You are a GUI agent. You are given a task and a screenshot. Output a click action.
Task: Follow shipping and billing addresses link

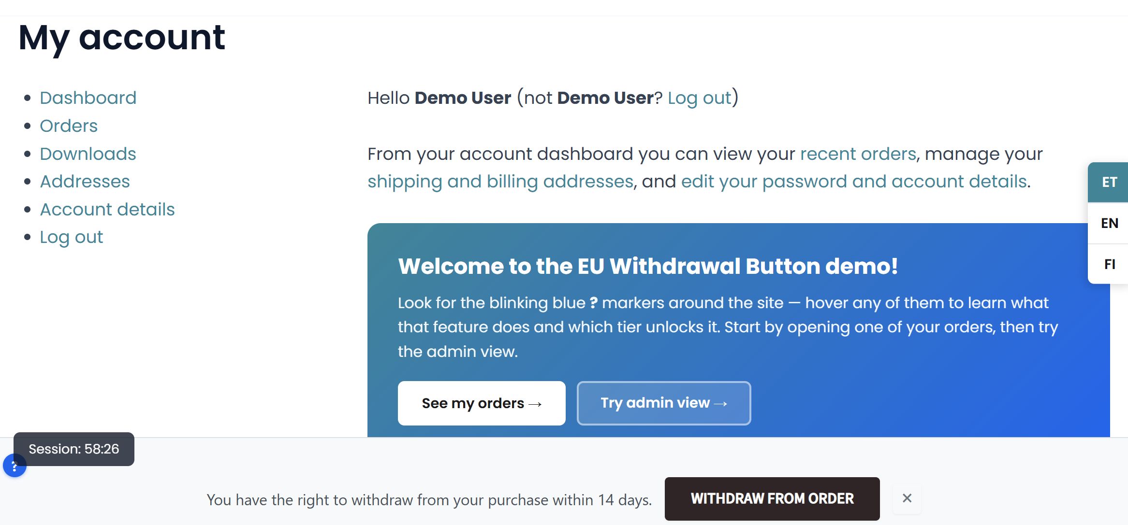pyautogui.click(x=500, y=181)
